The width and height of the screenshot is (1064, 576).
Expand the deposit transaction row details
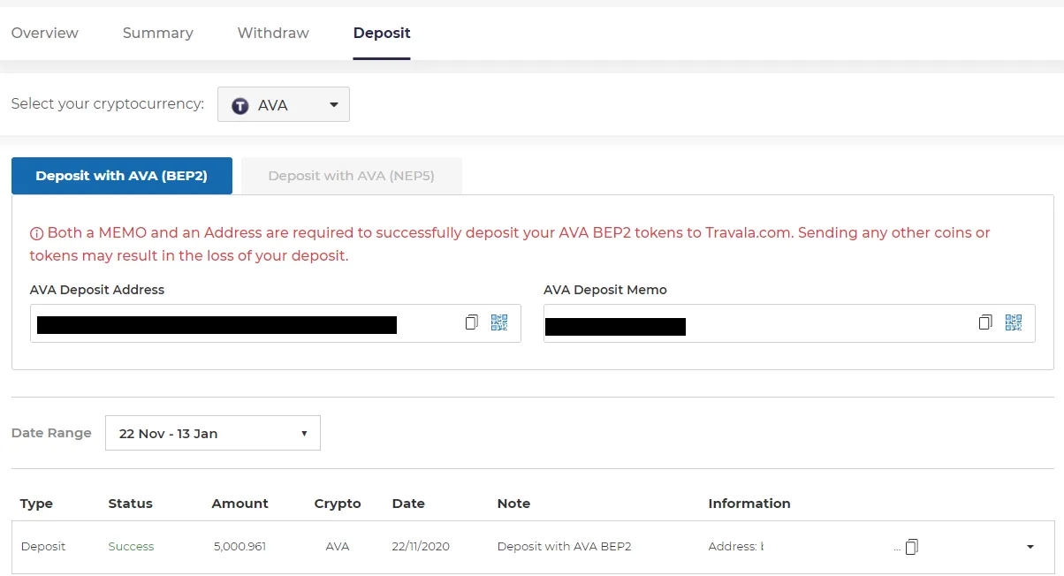tap(1030, 547)
